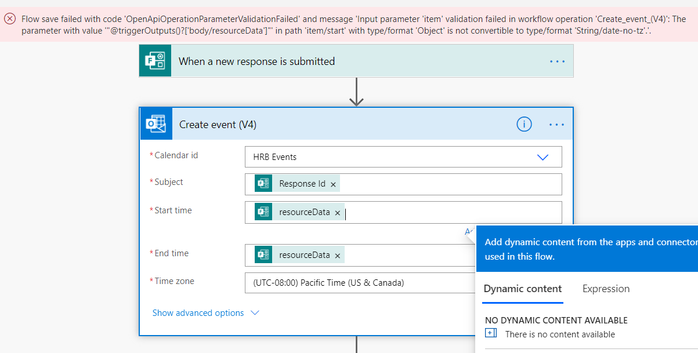698x353 pixels.
Task: Click the Outlook icon on Create event
Action: (157, 124)
